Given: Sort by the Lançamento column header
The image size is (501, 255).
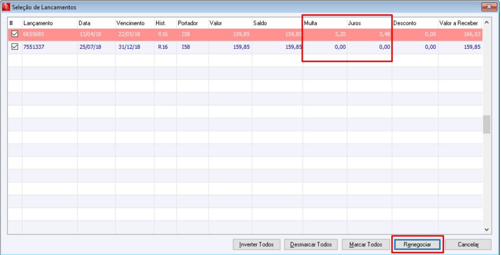Looking at the screenshot, I should [50, 23].
